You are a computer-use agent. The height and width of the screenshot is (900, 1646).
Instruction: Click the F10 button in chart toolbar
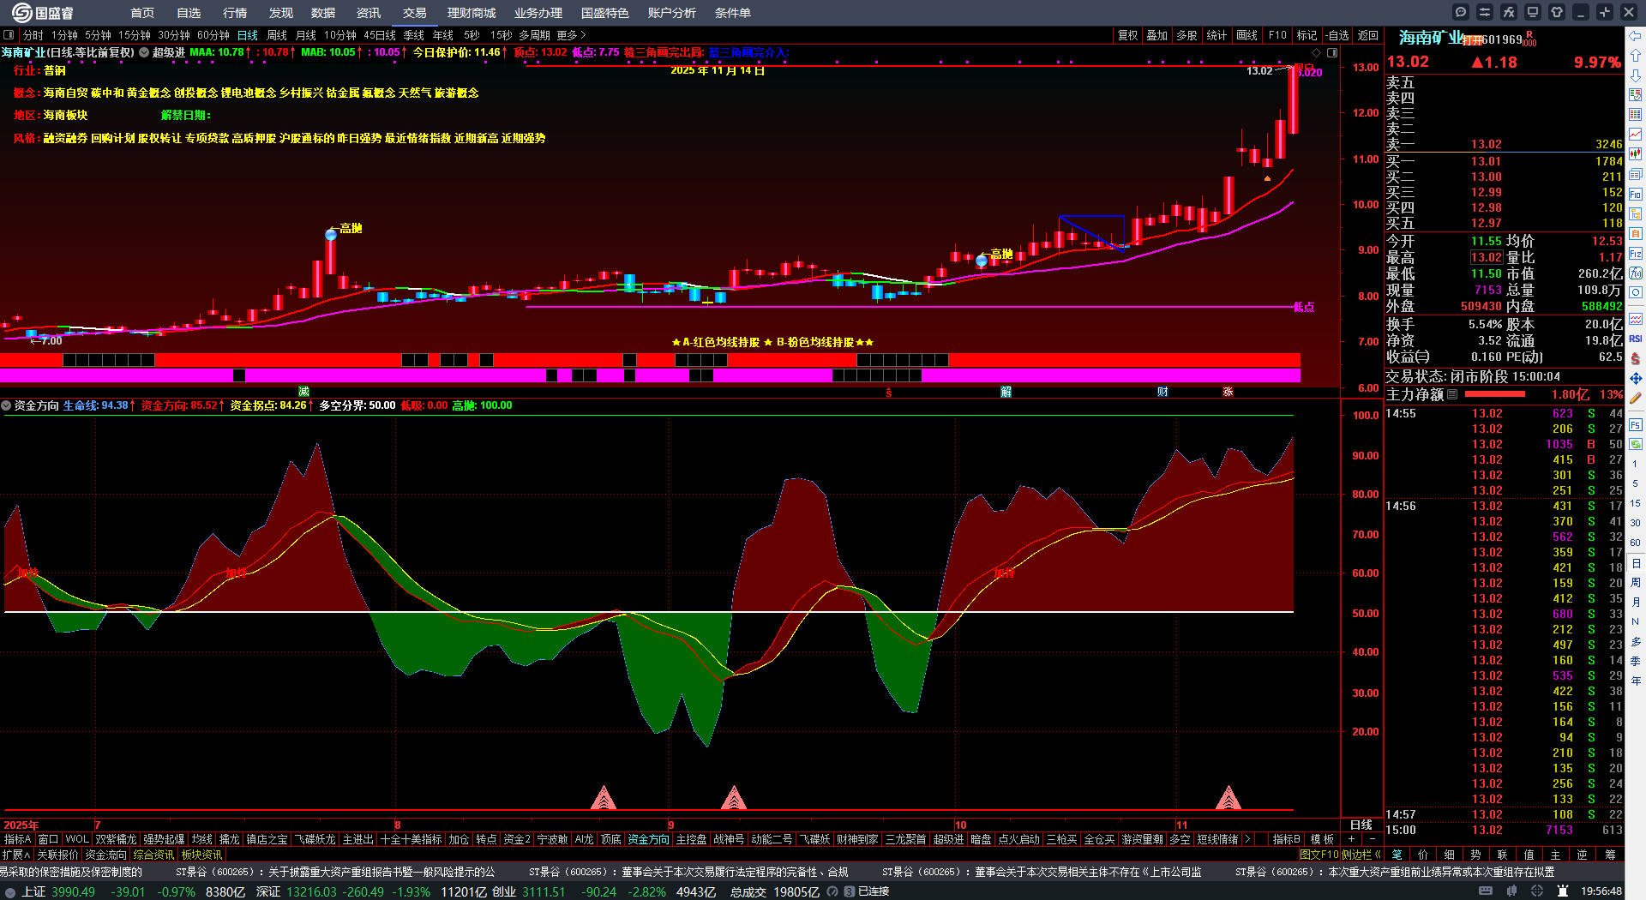click(1277, 35)
